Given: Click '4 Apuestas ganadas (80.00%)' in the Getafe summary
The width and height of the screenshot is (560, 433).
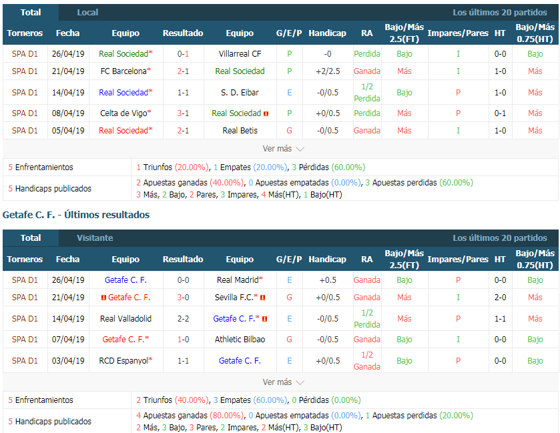Looking at the screenshot, I should coord(190,416).
